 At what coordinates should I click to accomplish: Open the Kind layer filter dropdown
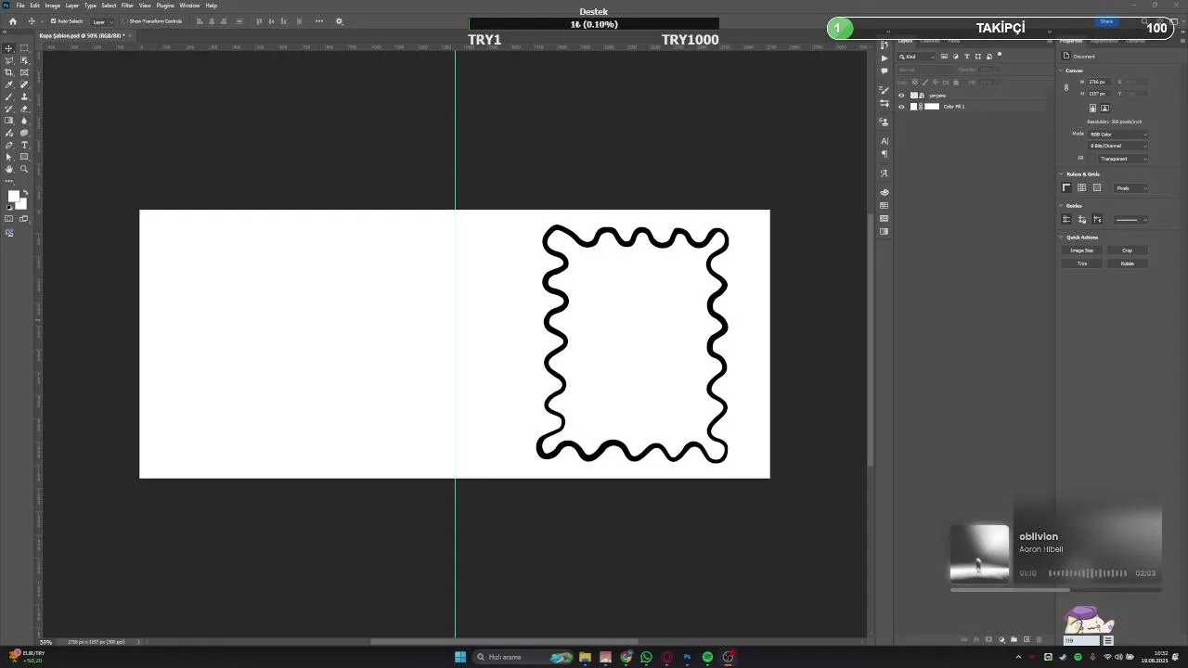[917, 57]
